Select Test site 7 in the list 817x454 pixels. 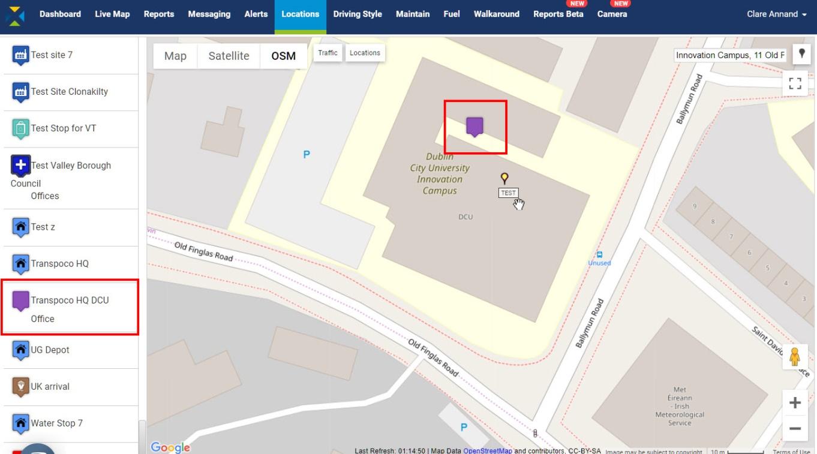coord(71,55)
